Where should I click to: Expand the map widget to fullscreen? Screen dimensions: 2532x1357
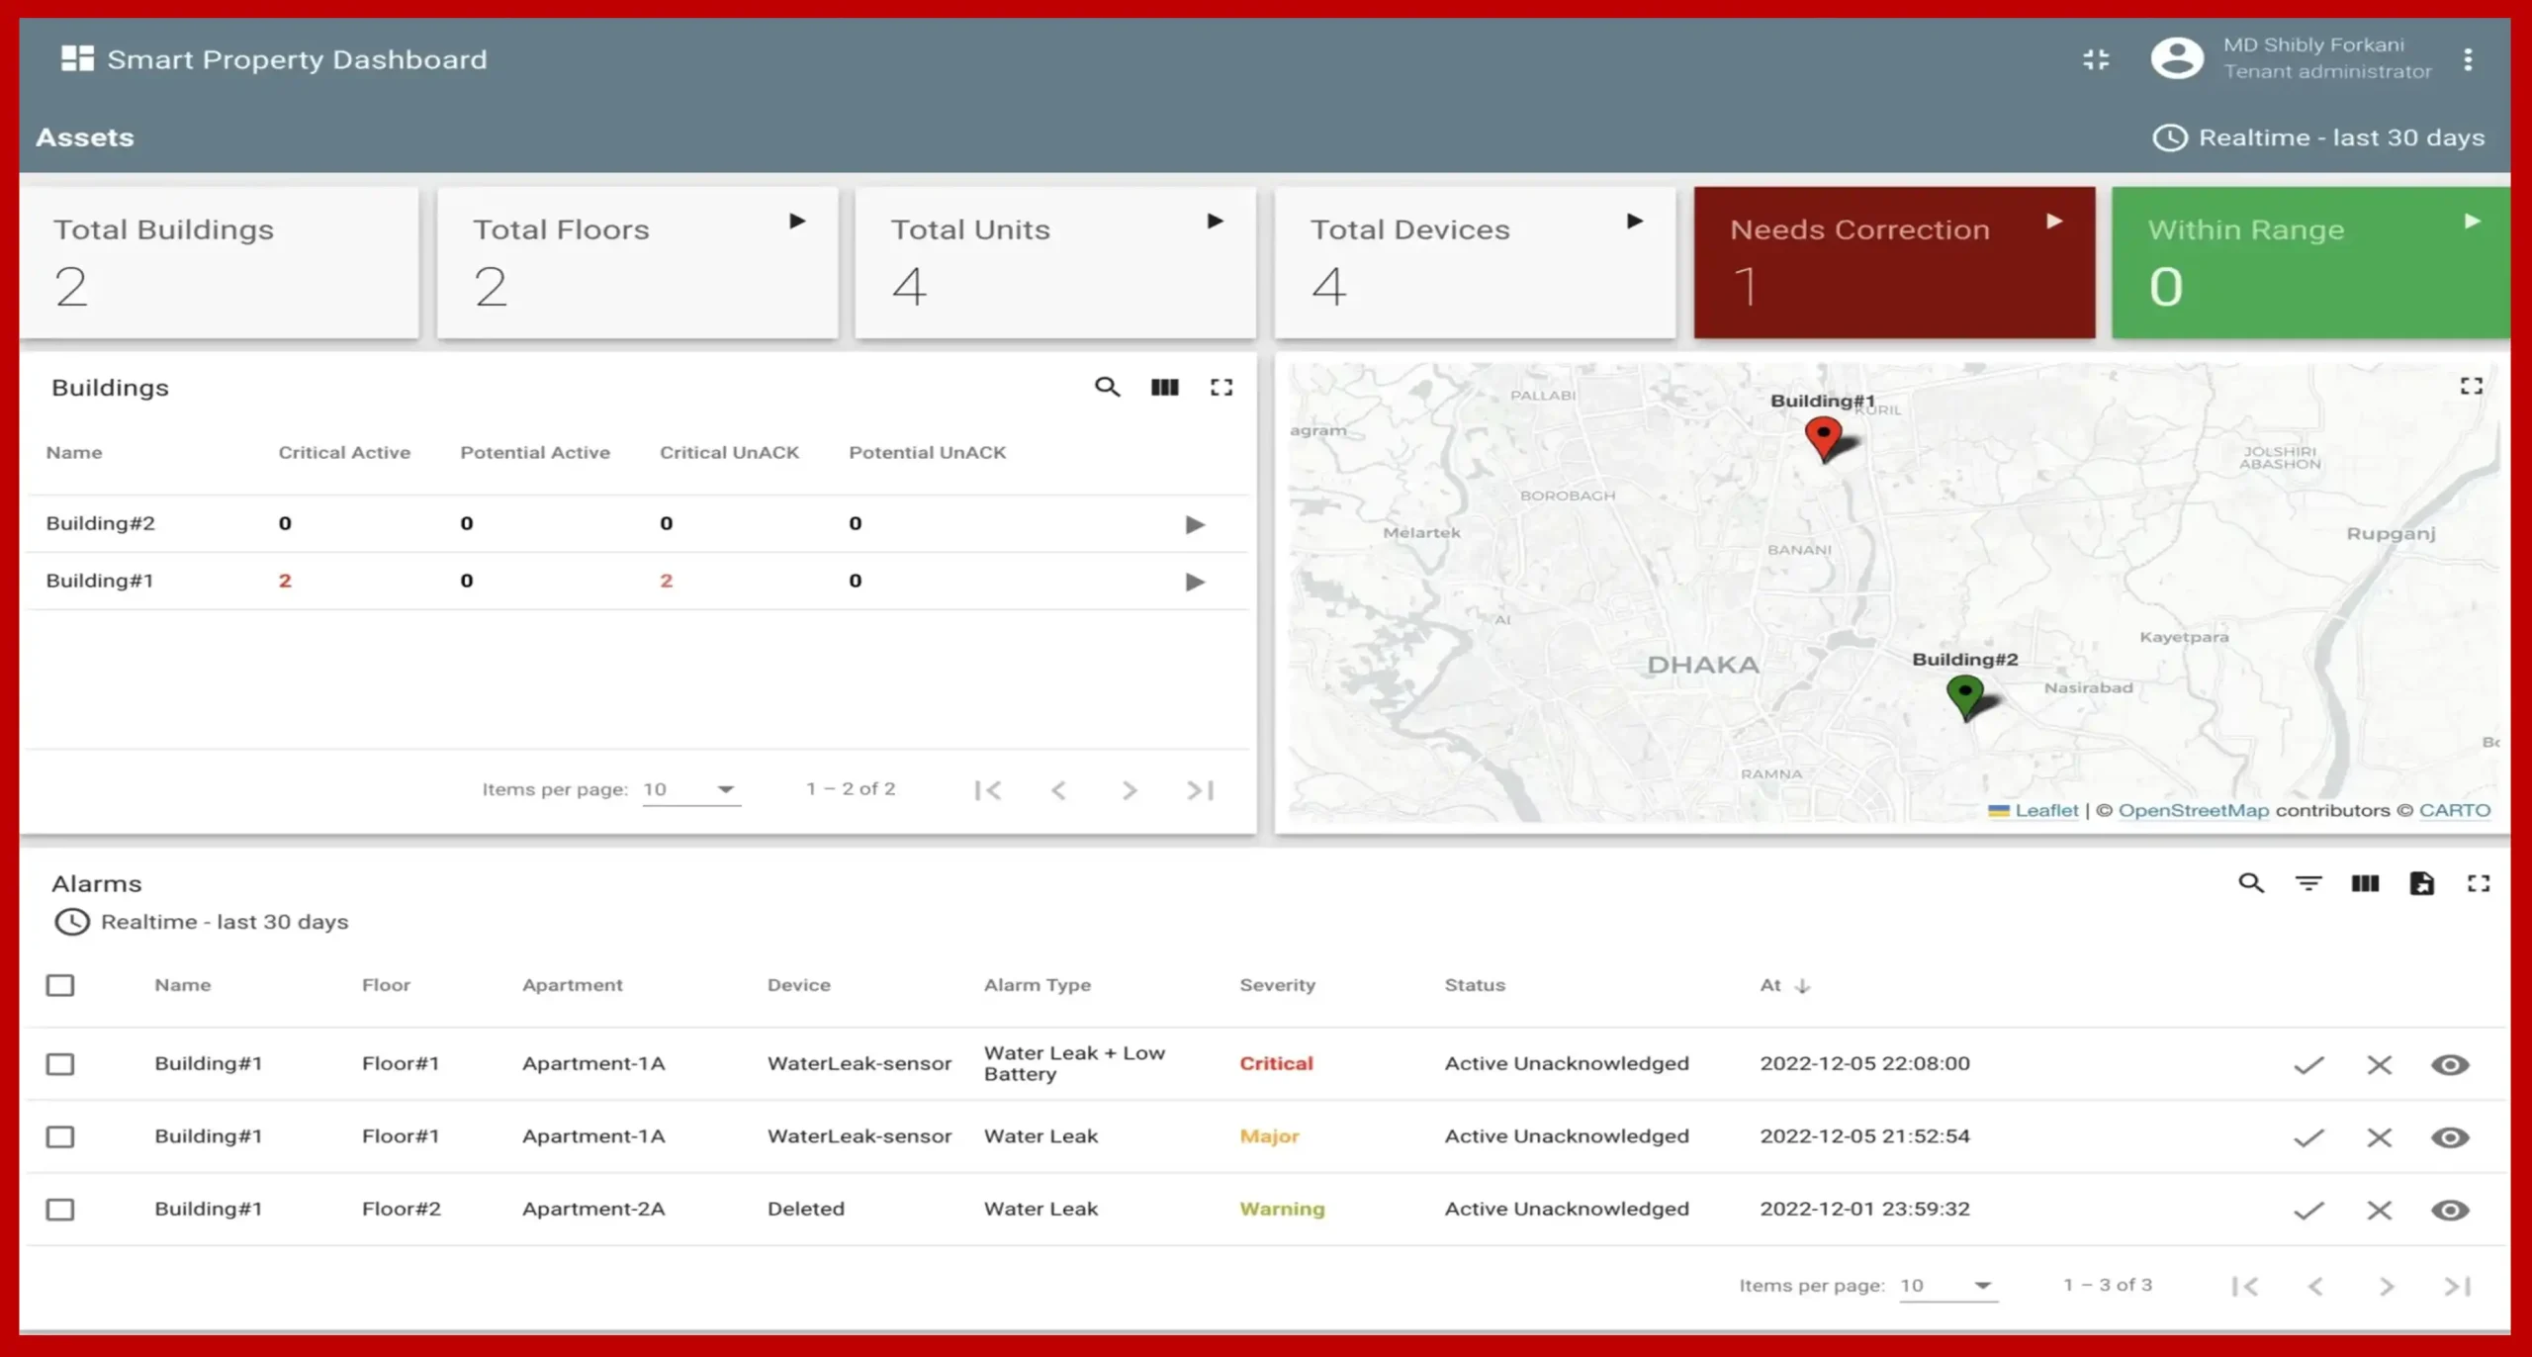pyautogui.click(x=2471, y=386)
